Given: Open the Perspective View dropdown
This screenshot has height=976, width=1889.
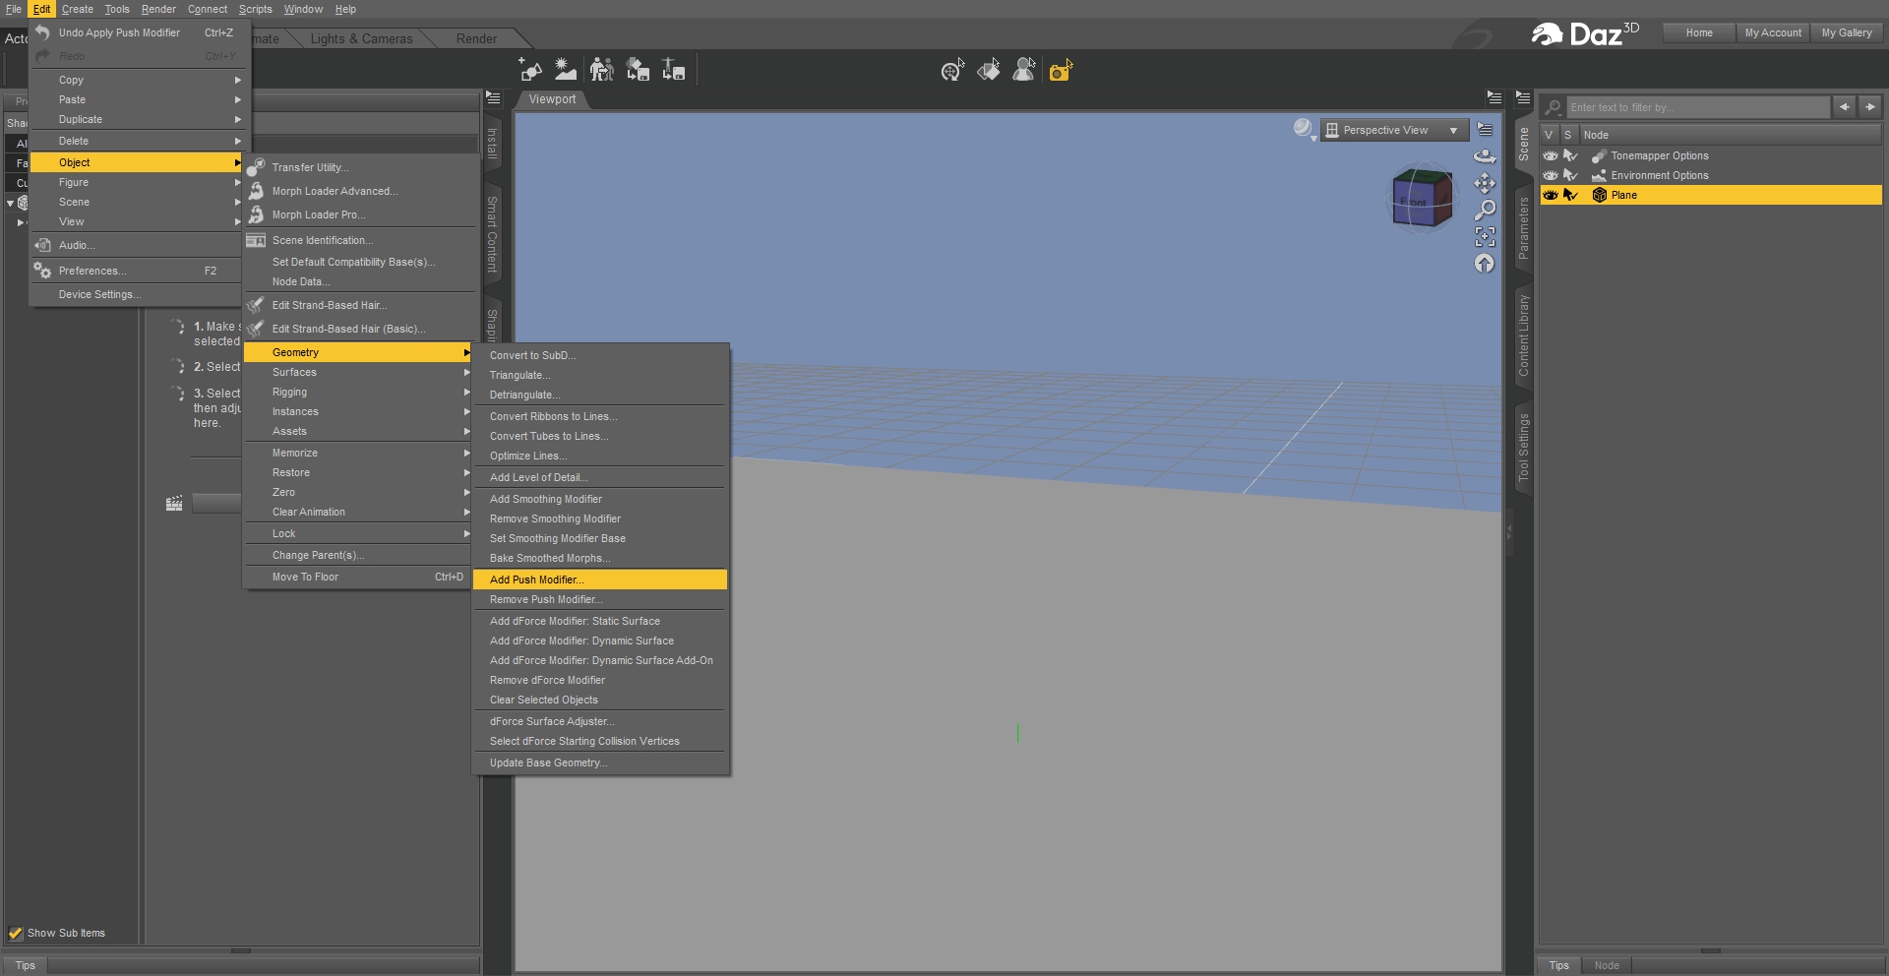Looking at the screenshot, I should click(1395, 130).
